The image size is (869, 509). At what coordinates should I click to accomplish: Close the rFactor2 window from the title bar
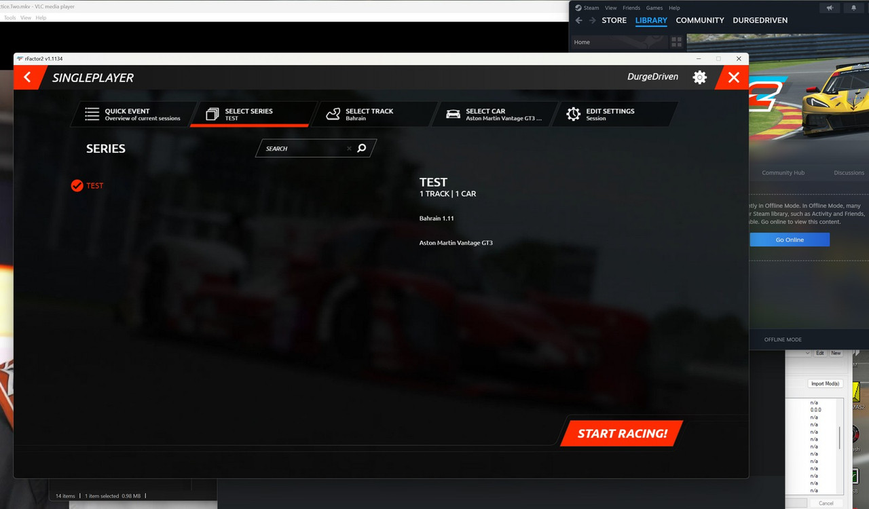tap(739, 59)
